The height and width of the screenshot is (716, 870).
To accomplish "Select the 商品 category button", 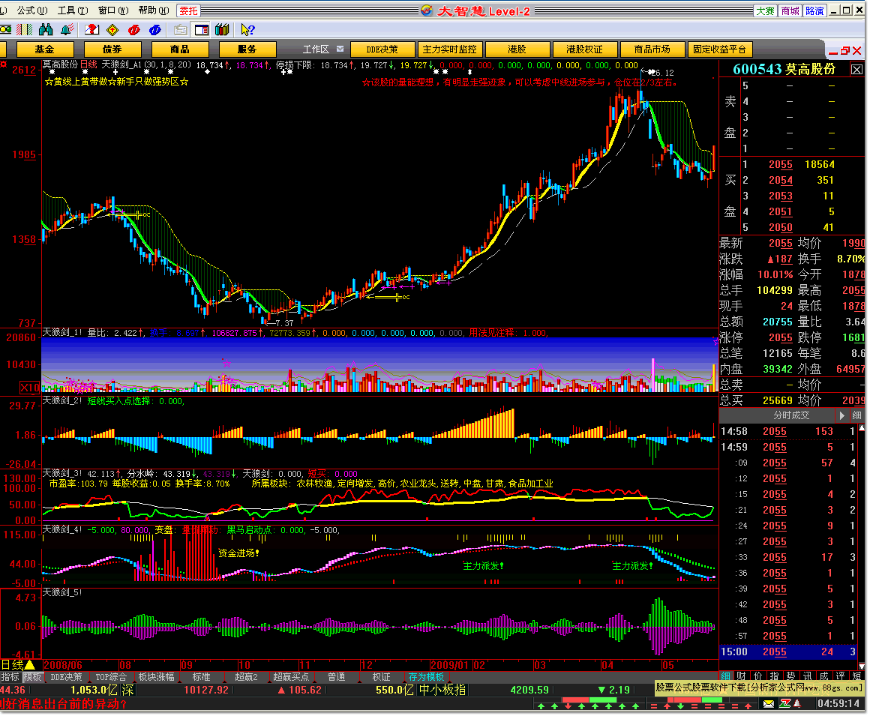I will [179, 49].
